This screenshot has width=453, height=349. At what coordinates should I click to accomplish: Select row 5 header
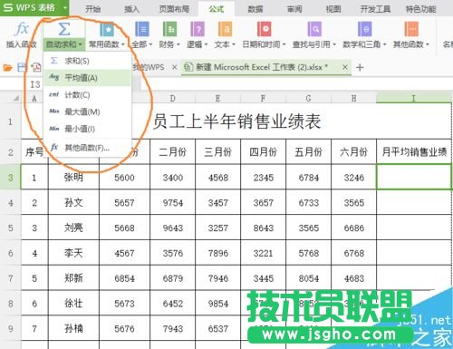pos(11,228)
